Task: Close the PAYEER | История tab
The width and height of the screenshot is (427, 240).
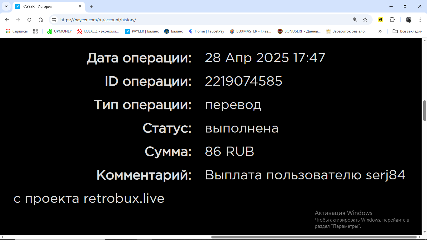Action: [x=80, y=6]
